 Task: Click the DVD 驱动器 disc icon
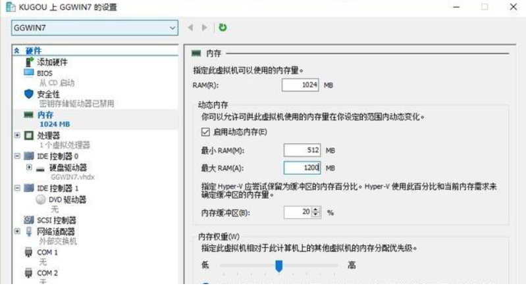[x=41, y=200]
